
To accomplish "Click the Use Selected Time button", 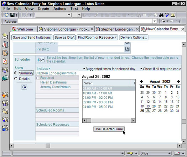I will (109, 129).
